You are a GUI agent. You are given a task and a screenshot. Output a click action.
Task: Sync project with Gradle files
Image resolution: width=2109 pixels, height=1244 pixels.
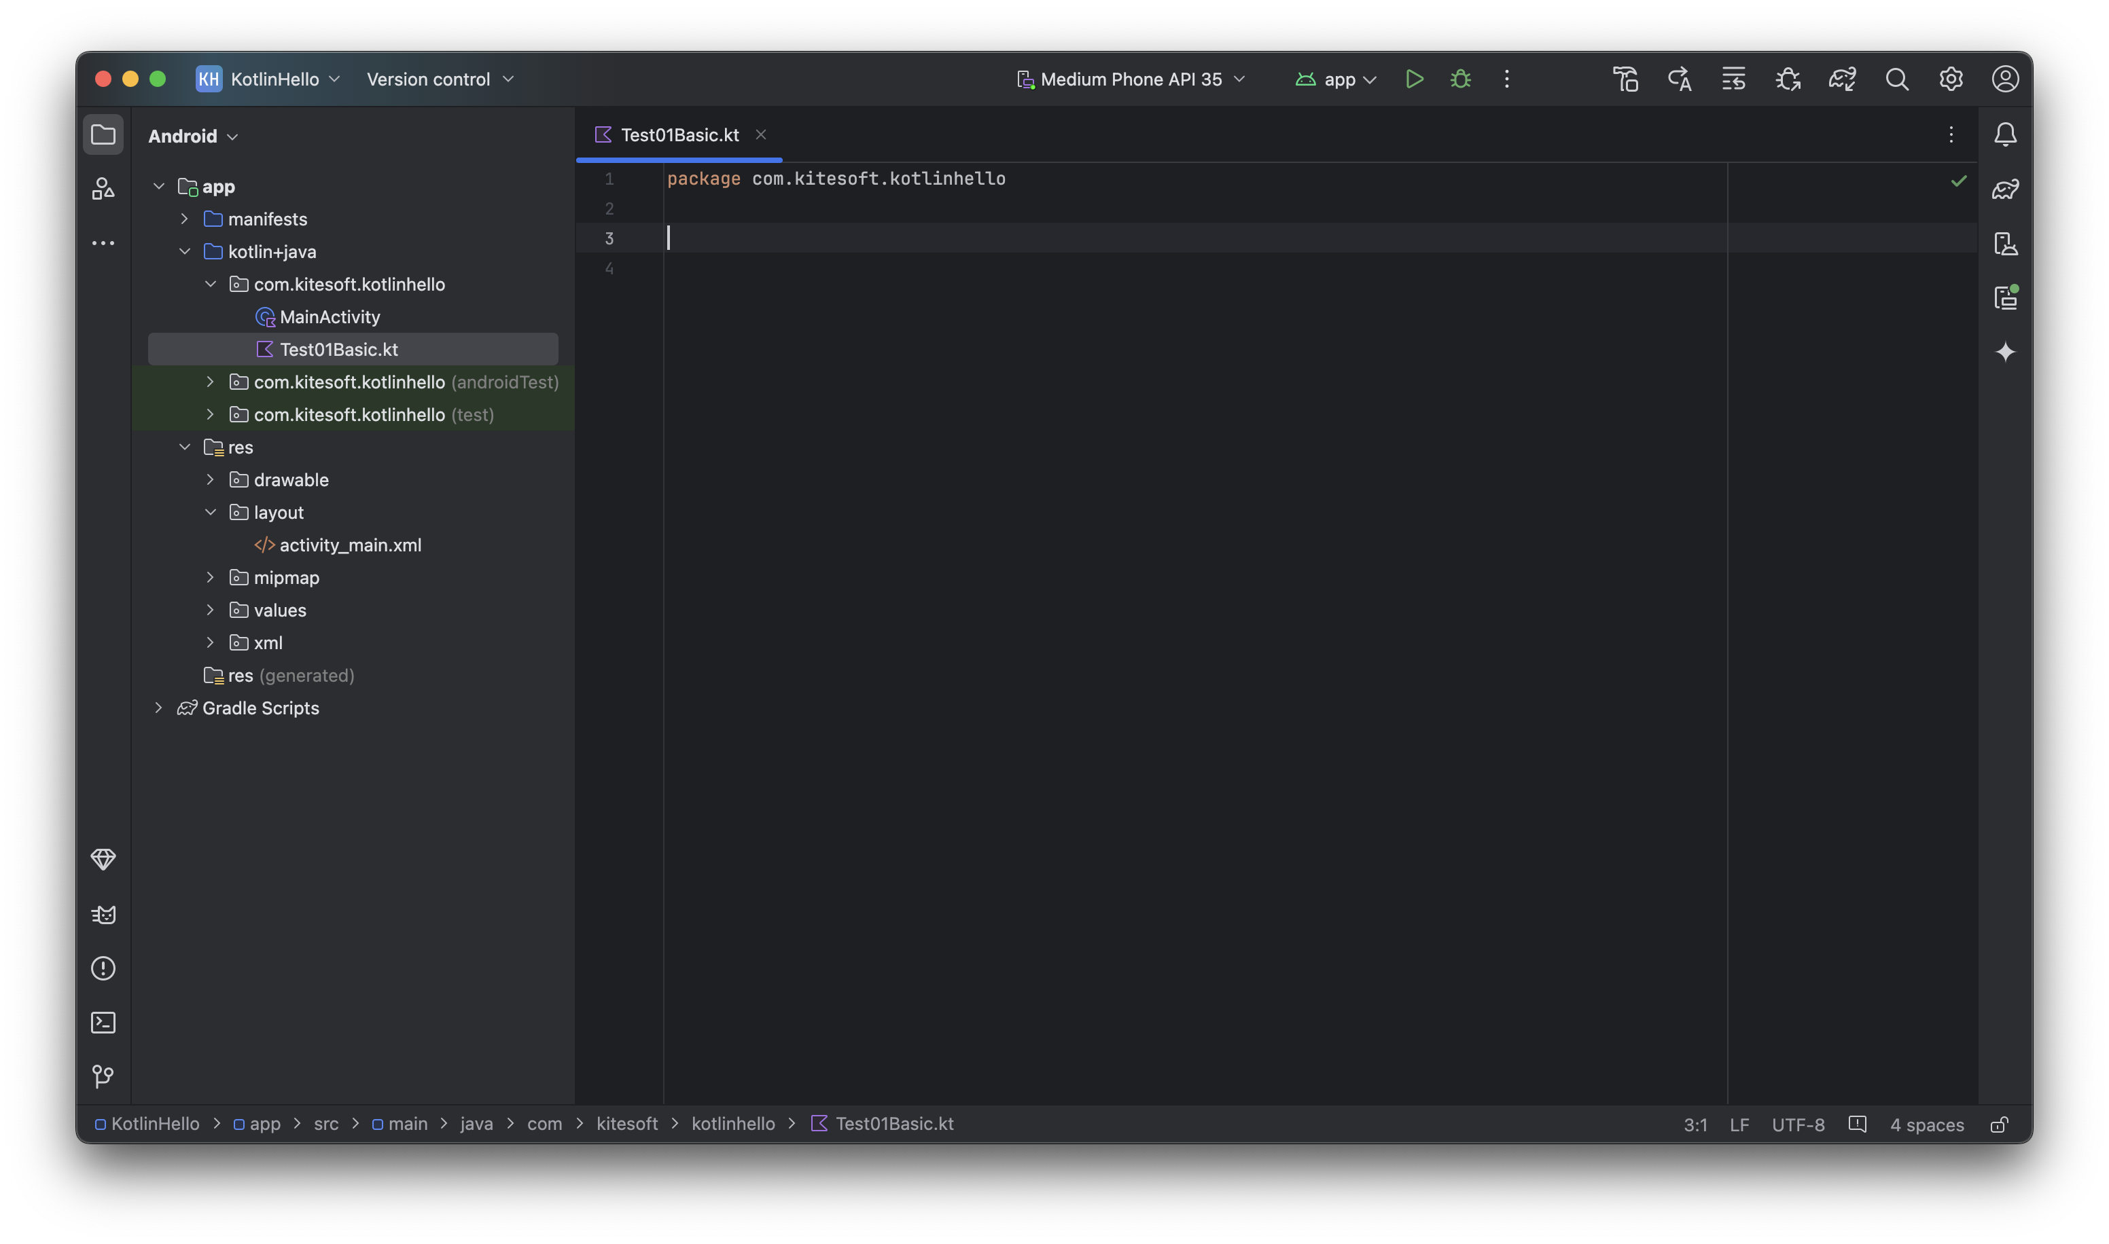[1841, 79]
